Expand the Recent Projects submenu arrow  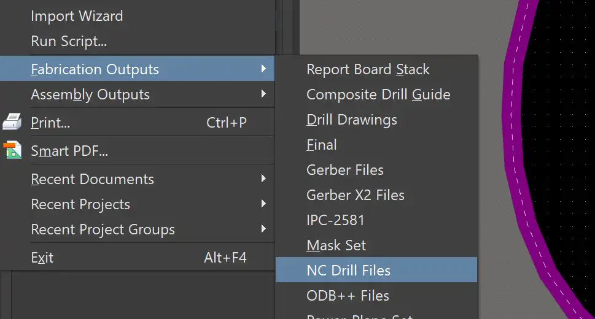click(x=263, y=204)
